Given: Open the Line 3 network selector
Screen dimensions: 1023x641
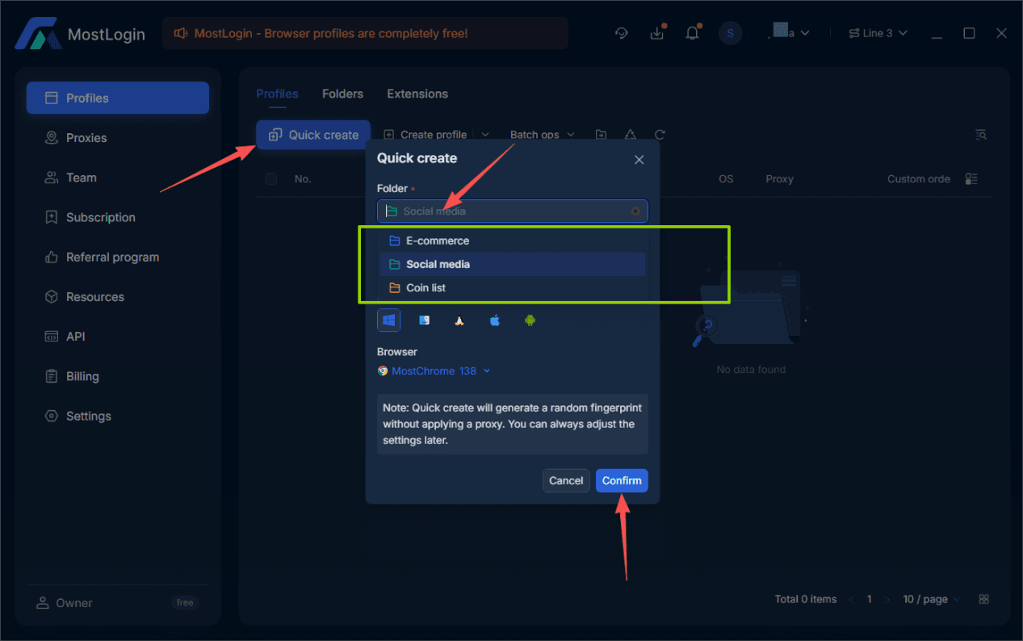Looking at the screenshot, I should pyautogui.click(x=878, y=33).
